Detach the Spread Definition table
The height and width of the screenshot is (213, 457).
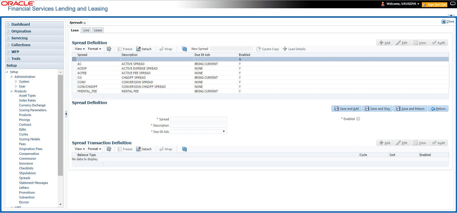pos(144,49)
